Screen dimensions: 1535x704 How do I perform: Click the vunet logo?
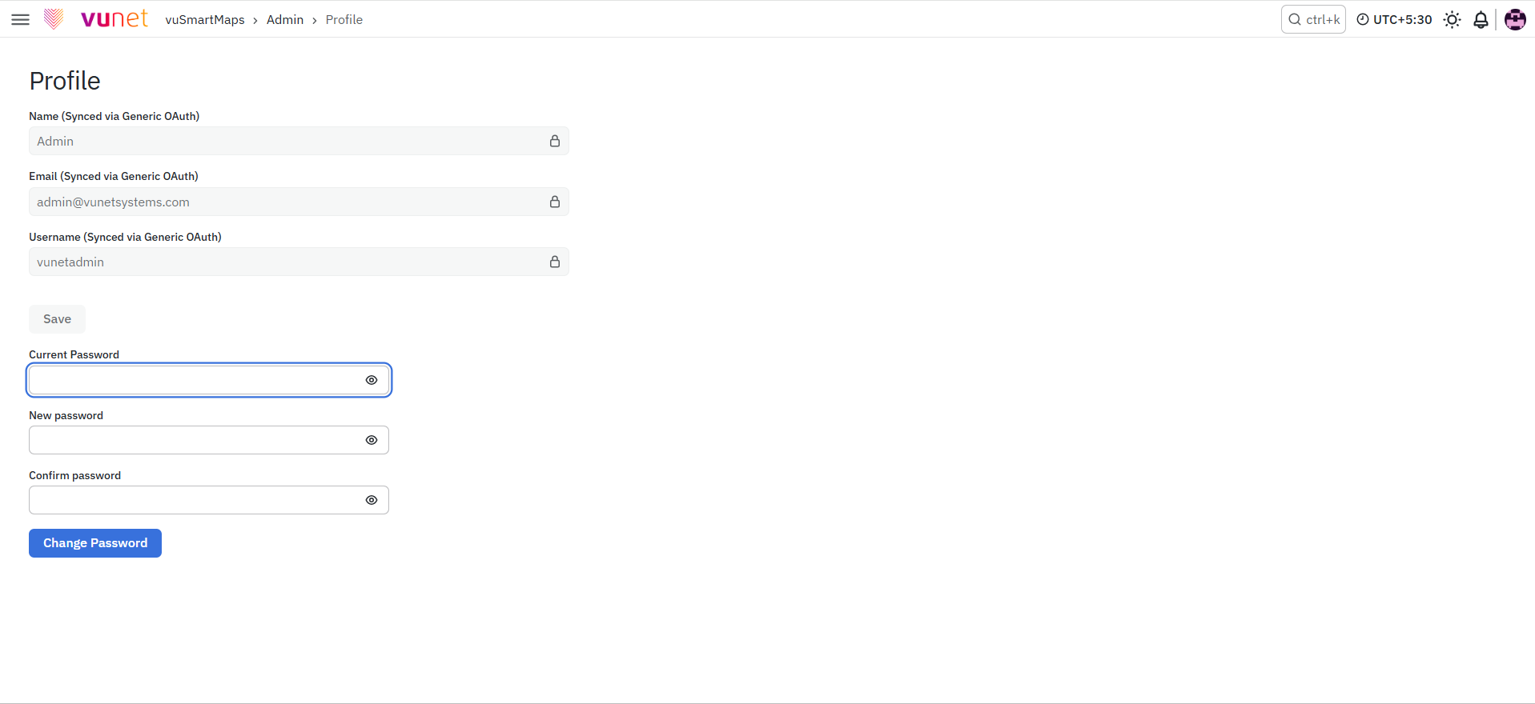[x=96, y=19]
